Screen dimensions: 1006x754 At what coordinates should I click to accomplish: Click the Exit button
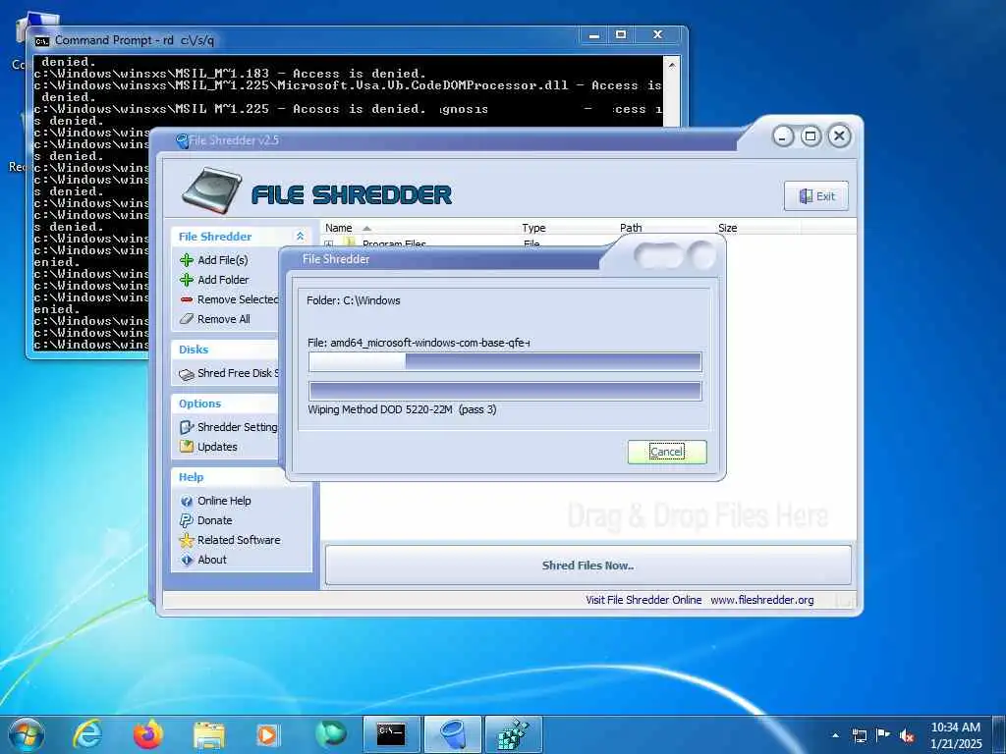816,196
